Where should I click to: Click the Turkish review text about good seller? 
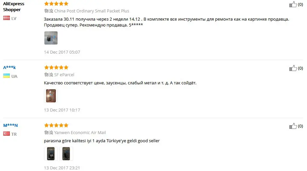[x=102, y=141]
